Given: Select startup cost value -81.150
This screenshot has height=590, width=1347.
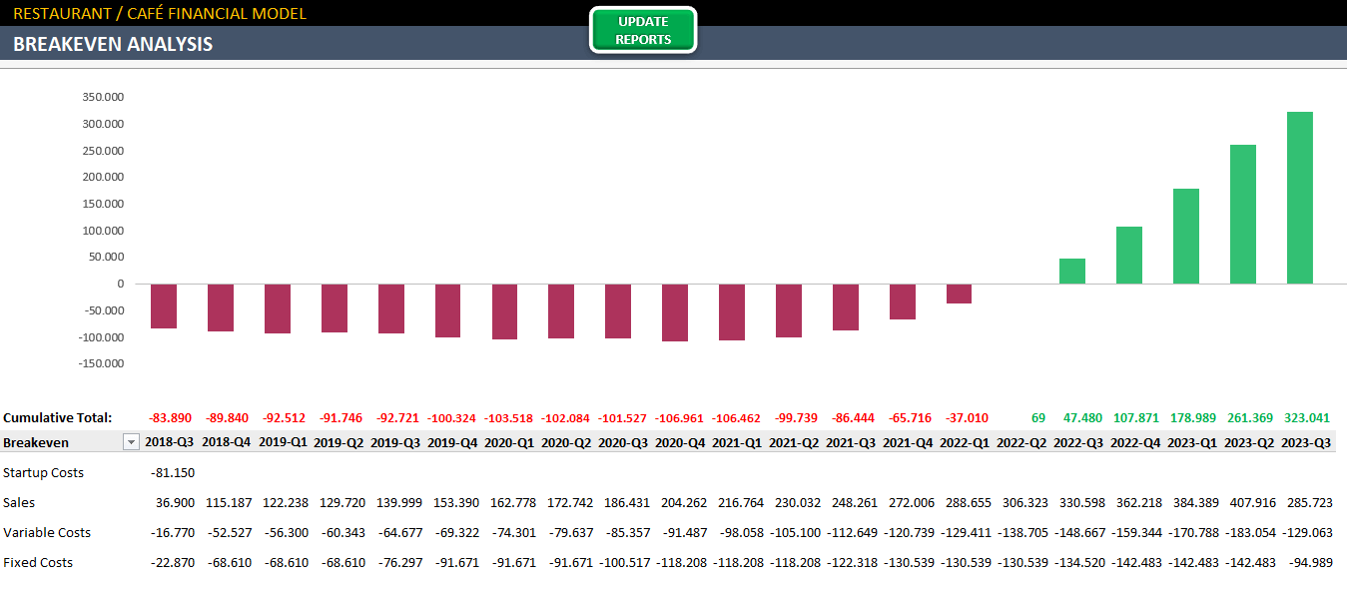Looking at the screenshot, I should coord(172,472).
